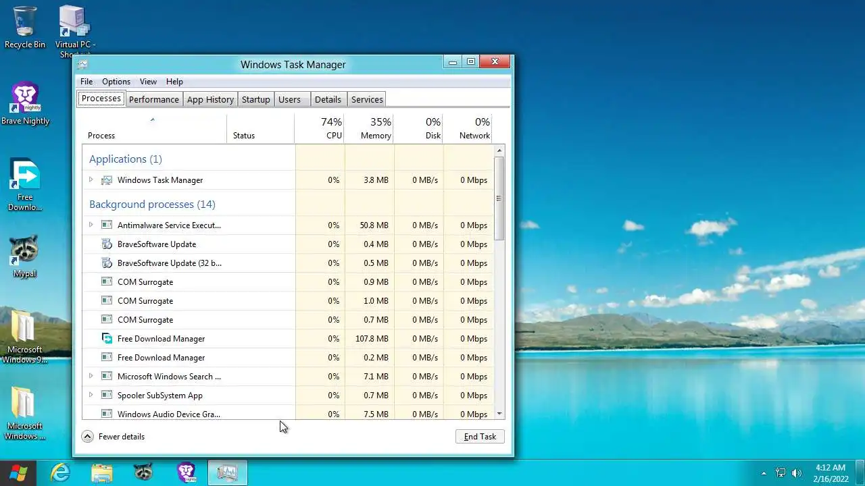Open the bottom Microsoft Windows desktop folder
This screenshot has height=486, width=865.
point(25,412)
